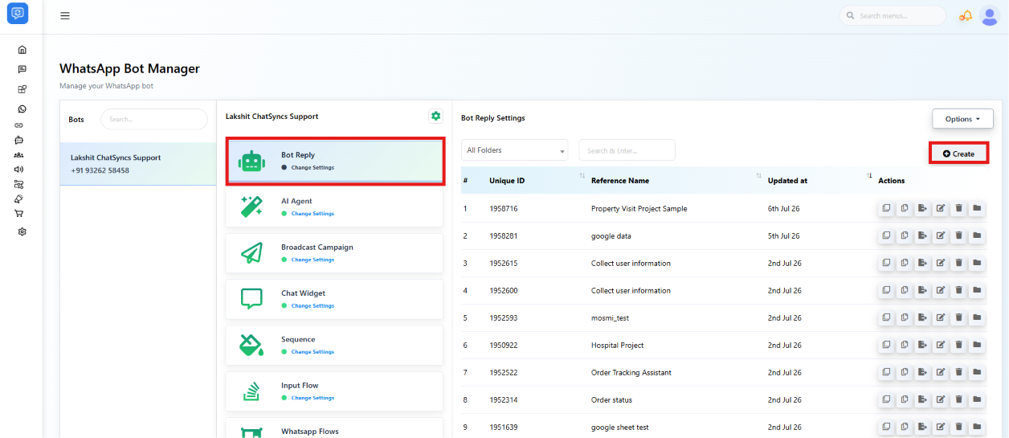Click the Property Visit Project Sample name
Image resolution: width=1009 pixels, height=438 pixels.
click(x=639, y=209)
